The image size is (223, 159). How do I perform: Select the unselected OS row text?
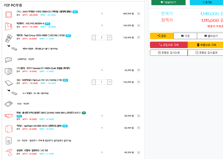click(x=44, y=141)
